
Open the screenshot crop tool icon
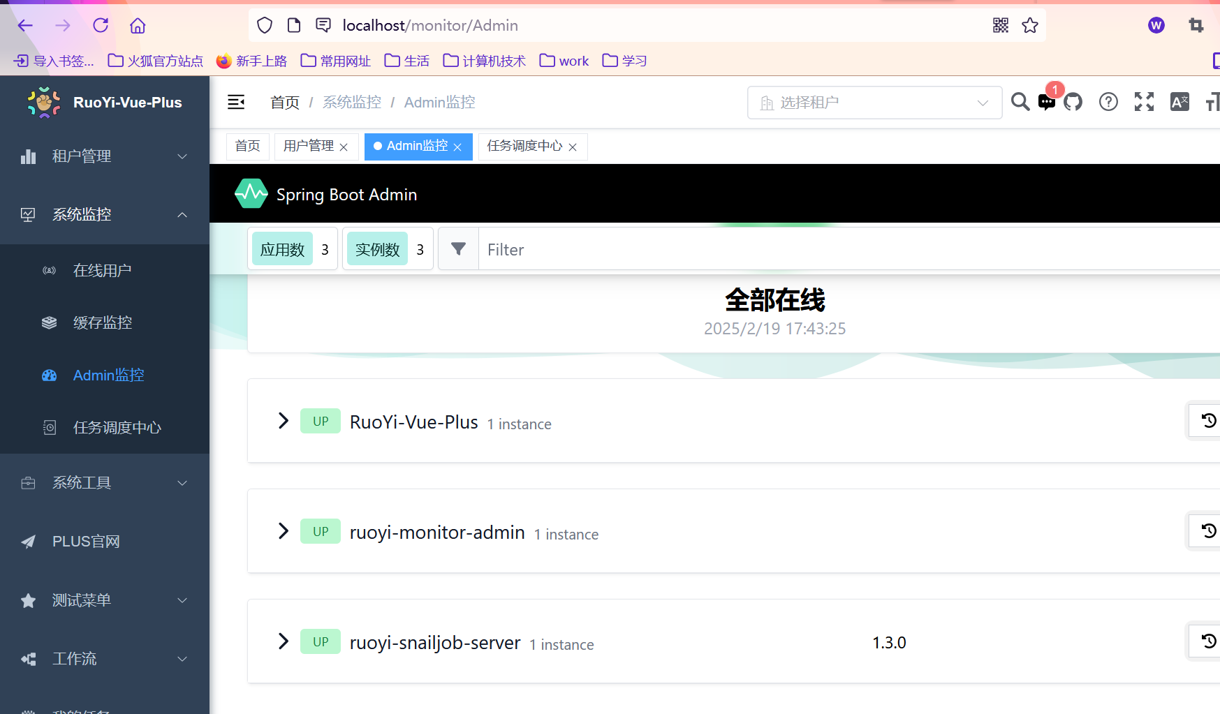[1196, 26]
